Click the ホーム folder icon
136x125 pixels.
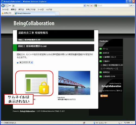coord(101,49)
